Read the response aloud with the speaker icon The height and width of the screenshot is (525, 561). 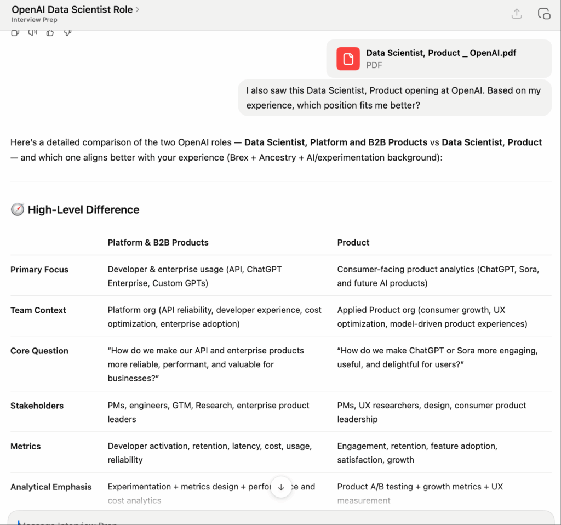[x=32, y=33]
